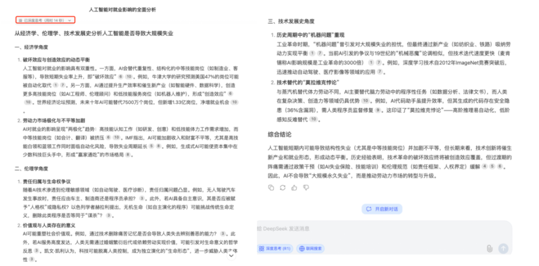This screenshot has height=266, width=539.
Task: Open citation 10 after 低阶感知反难替代
Action: [313, 119]
